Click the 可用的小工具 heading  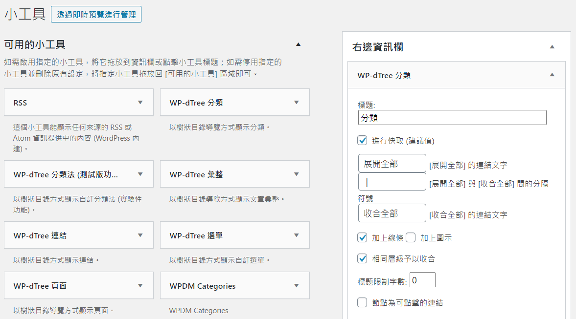(35, 45)
